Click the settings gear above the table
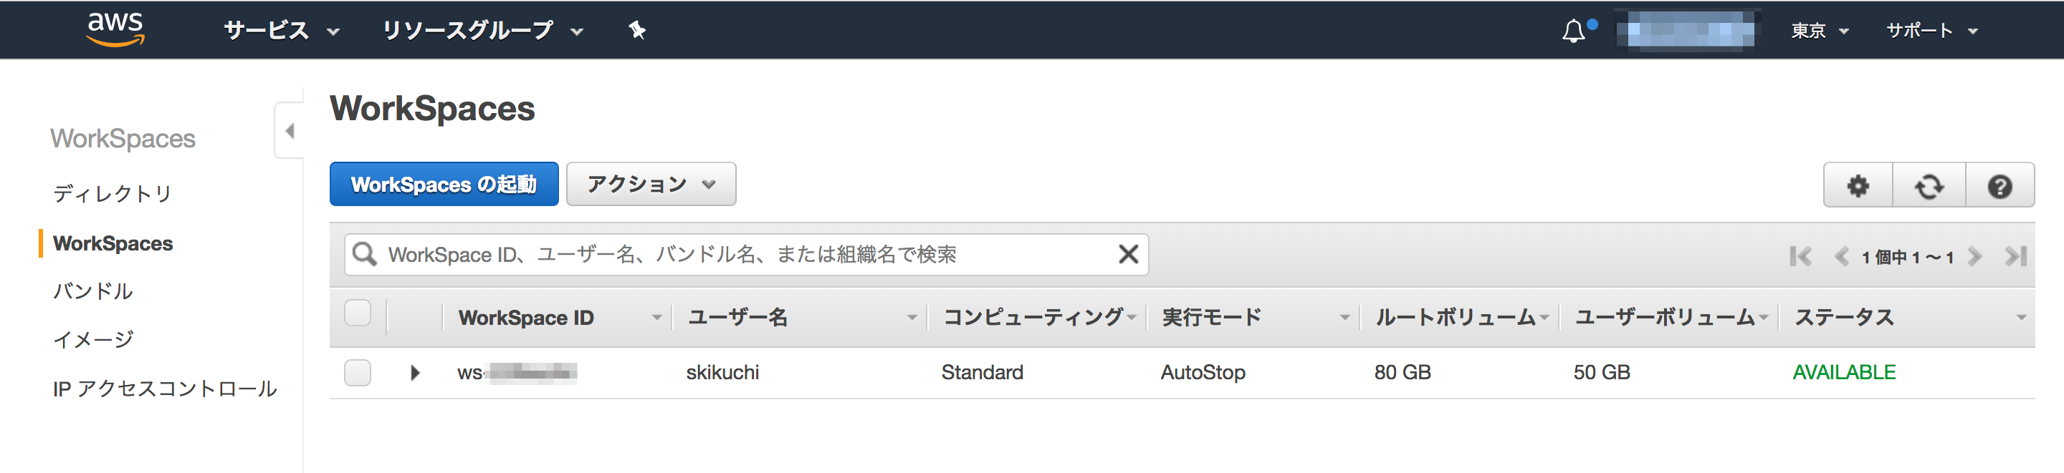The height and width of the screenshot is (473, 2064). click(x=1858, y=184)
